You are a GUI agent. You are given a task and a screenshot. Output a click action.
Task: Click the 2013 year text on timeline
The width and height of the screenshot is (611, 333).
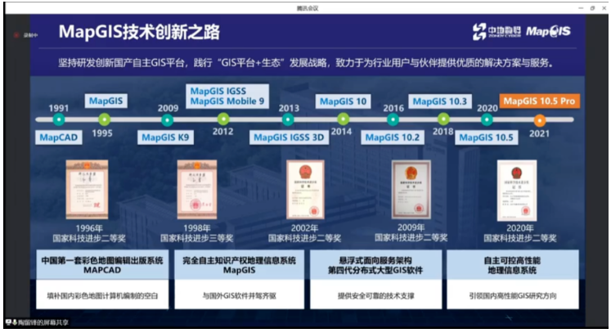pos(289,108)
